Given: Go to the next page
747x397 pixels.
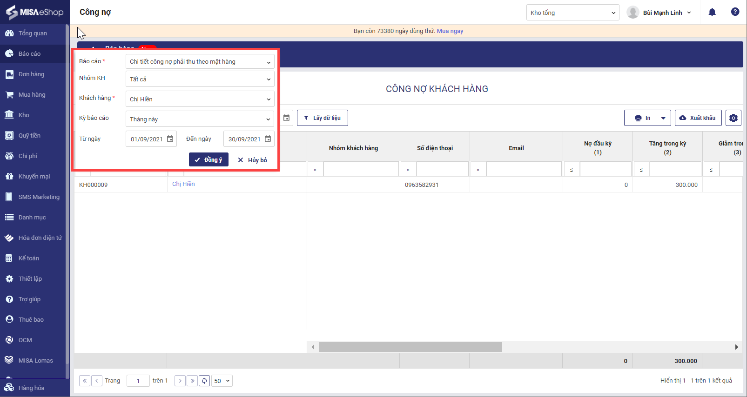Looking at the screenshot, I should [x=180, y=381].
